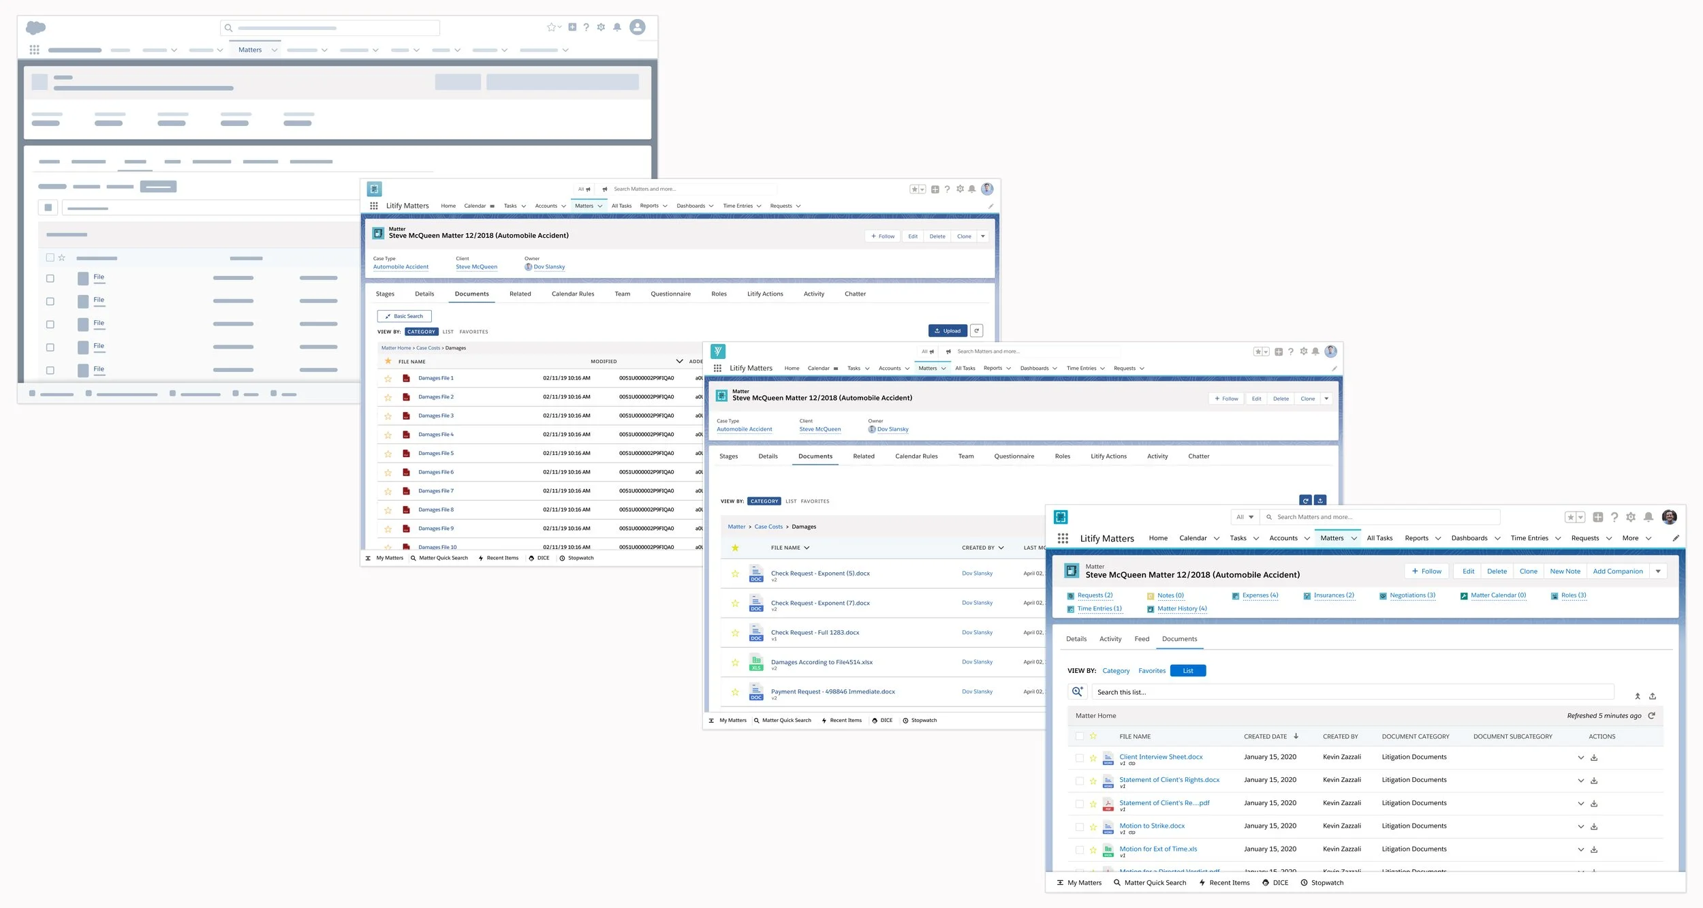This screenshot has height=908, width=1703.
Task: Switch to Category view in front window
Action: 1116,671
